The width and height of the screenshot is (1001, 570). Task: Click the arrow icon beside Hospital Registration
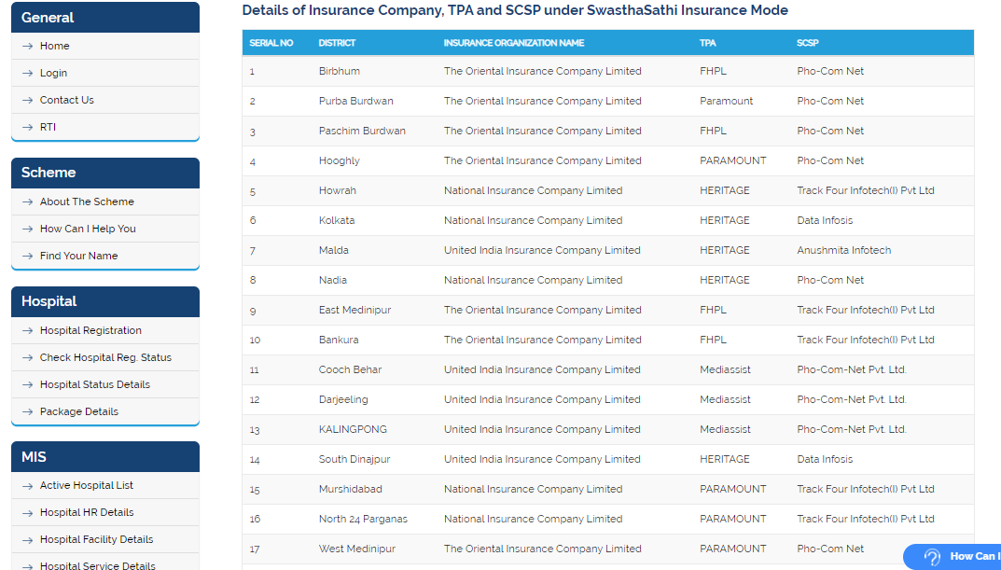27,330
